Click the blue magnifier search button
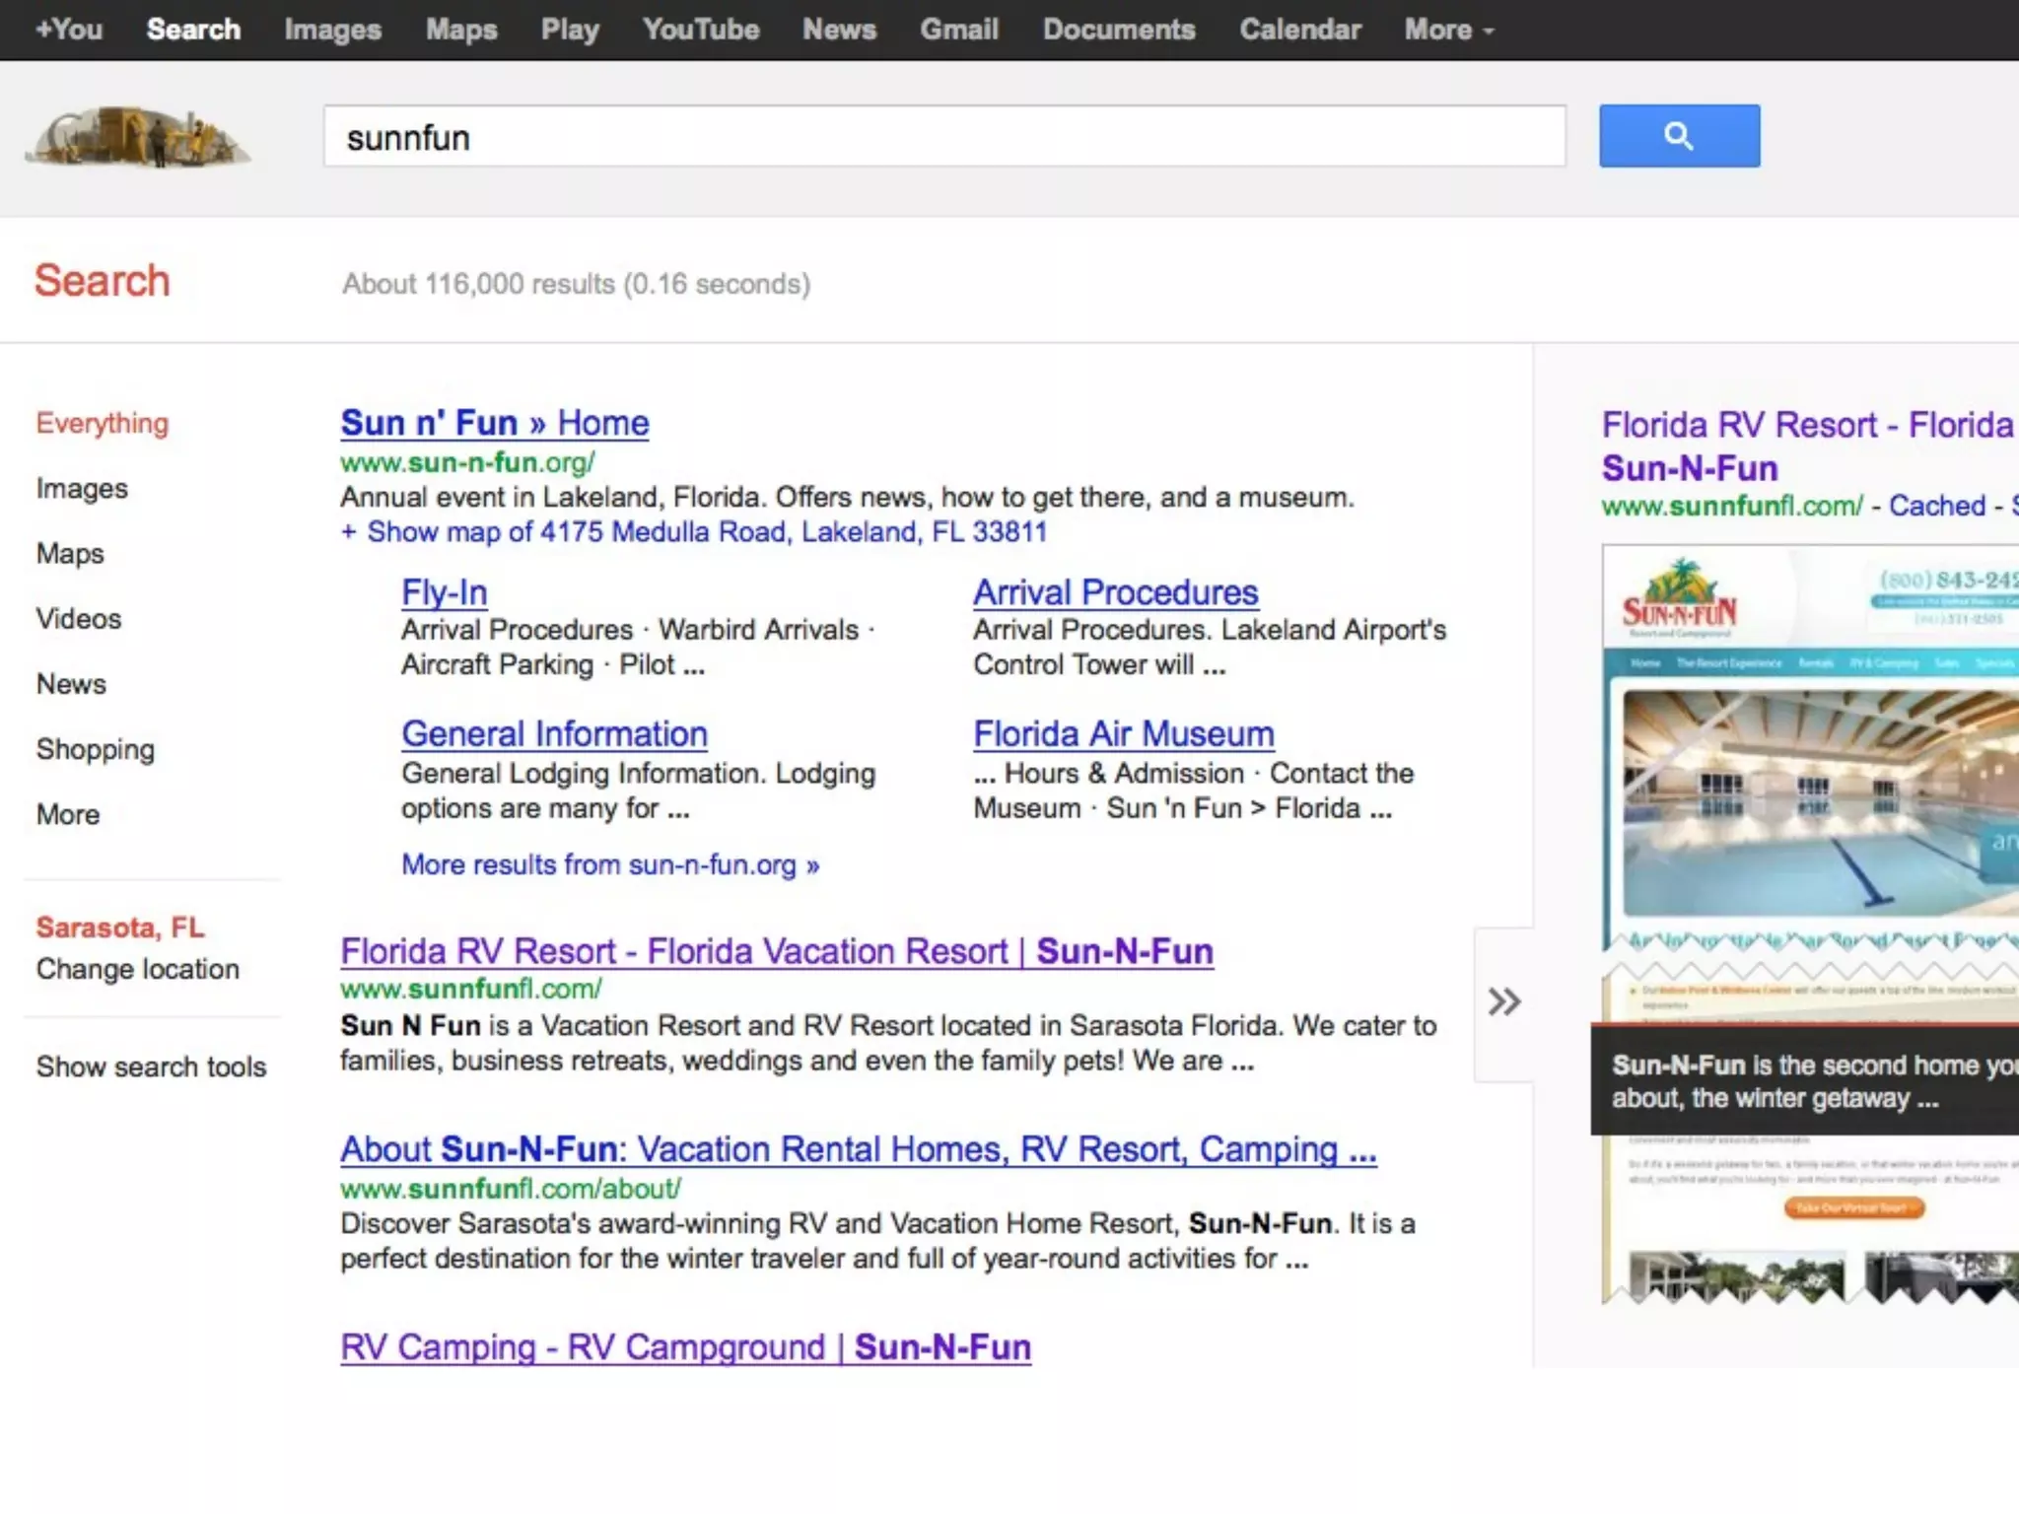Screen dimensions: 2019x1514 click(x=1678, y=136)
